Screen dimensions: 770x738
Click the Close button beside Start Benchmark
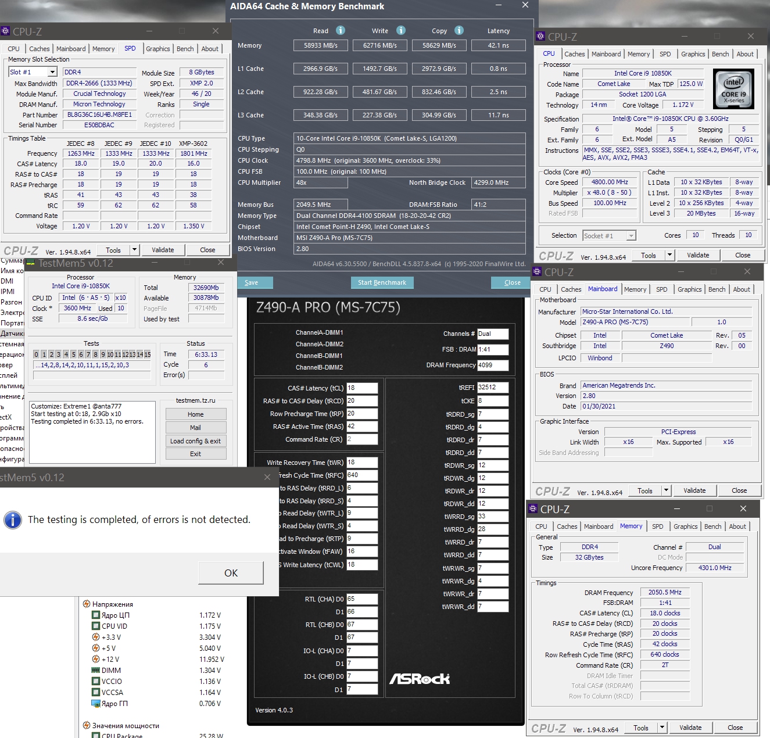pos(512,282)
